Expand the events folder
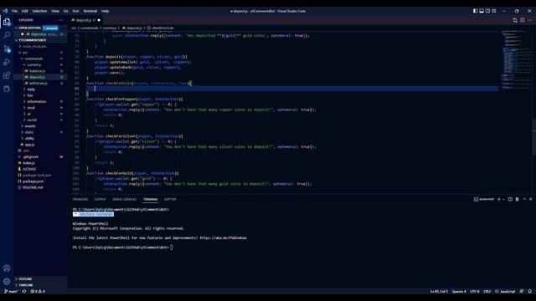 tap(30, 126)
